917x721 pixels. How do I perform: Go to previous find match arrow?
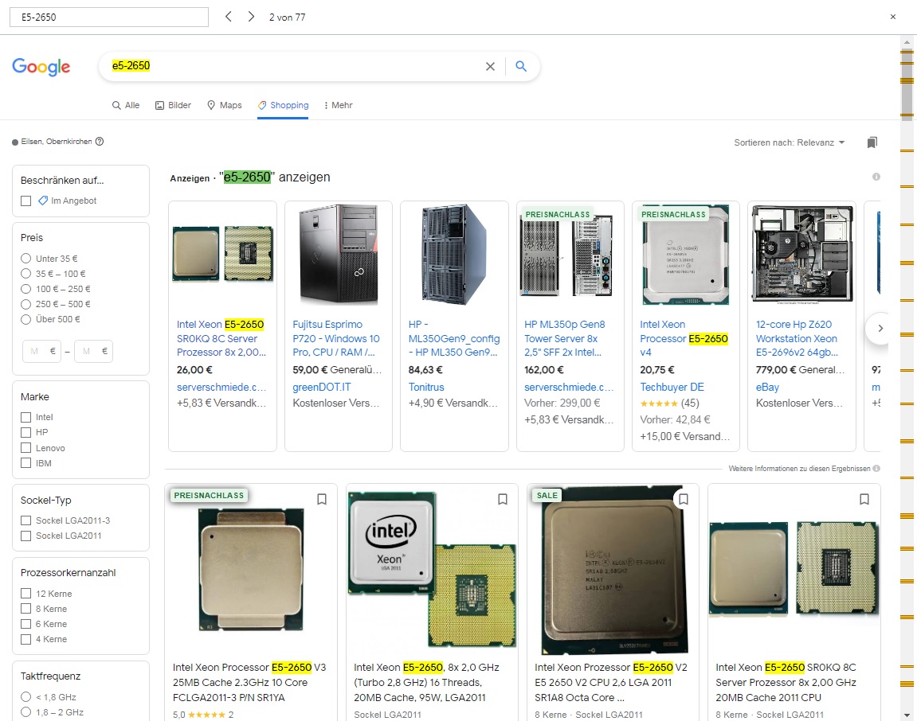pyautogui.click(x=229, y=17)
